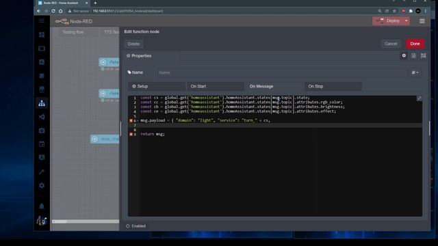Switch to the On Start tab

216,86
